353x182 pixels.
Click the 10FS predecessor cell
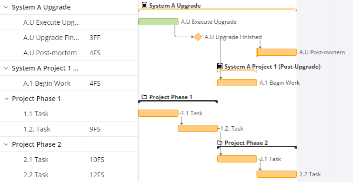coord(111,160)
